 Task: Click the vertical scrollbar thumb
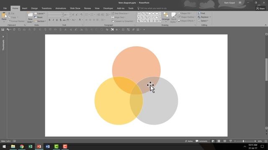tap(266, 70)
